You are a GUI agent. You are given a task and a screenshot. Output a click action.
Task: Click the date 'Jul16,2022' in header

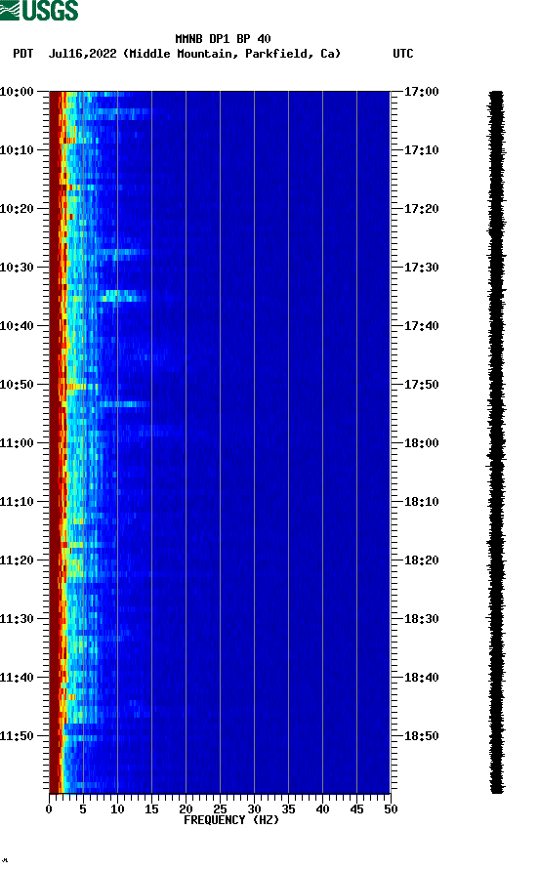pyautogui.click(x=83, y=54)
